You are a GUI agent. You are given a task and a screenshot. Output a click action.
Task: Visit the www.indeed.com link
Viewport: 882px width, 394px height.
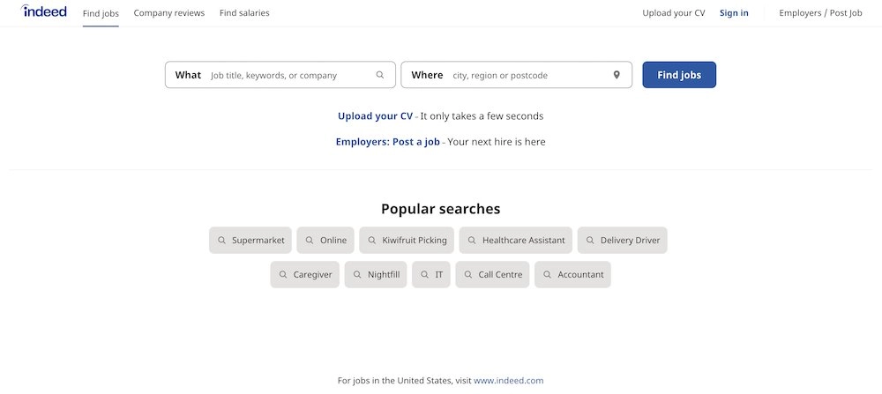click(508, 381)
